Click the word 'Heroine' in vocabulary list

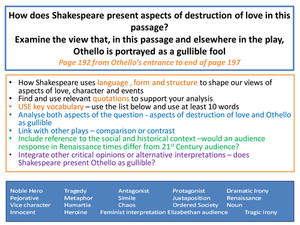(x=76, y=212)
